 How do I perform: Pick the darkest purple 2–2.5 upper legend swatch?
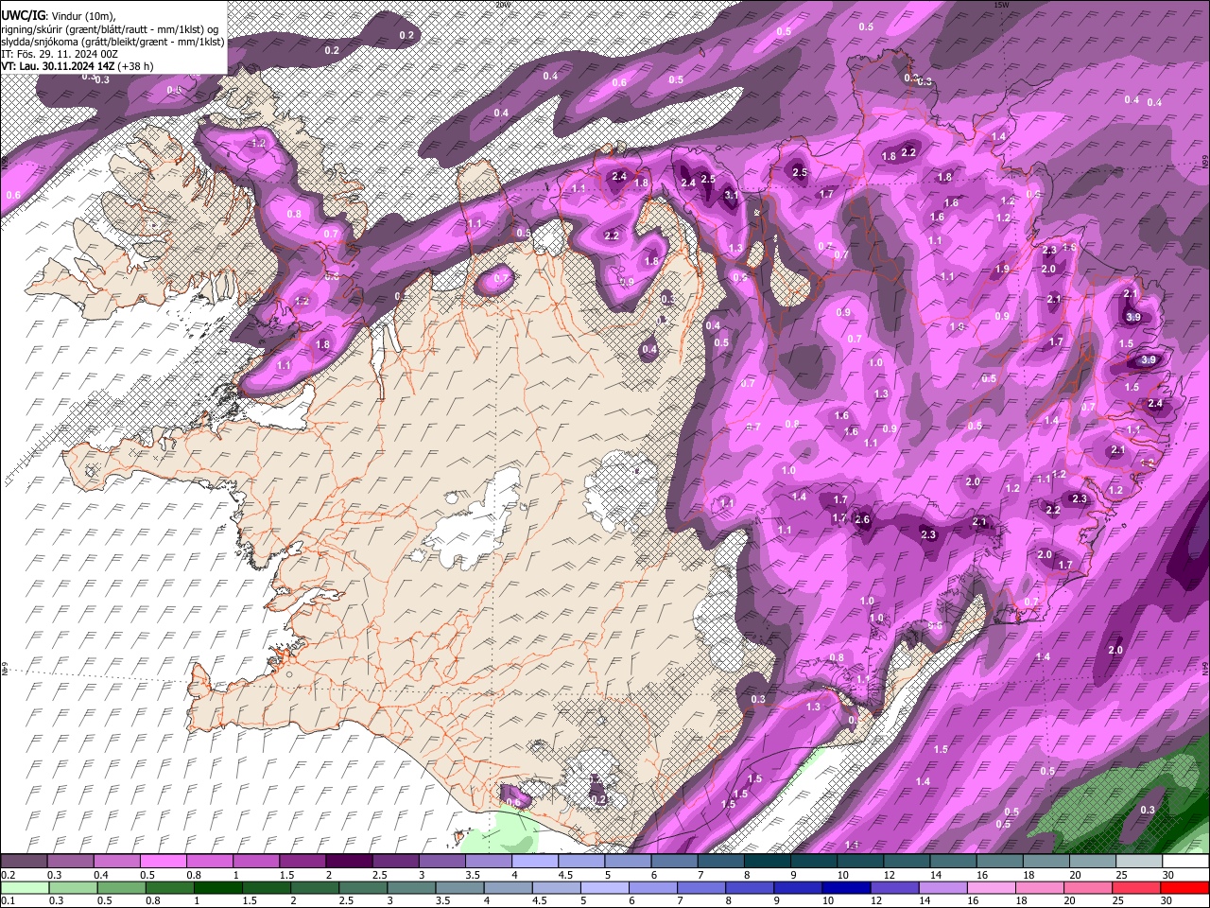(349, 862)
